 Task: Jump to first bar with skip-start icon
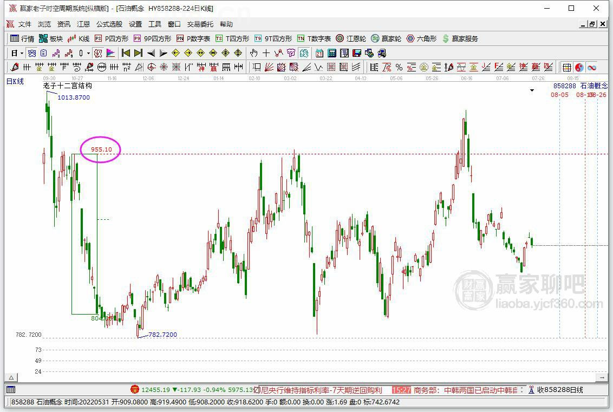(126, 53)
